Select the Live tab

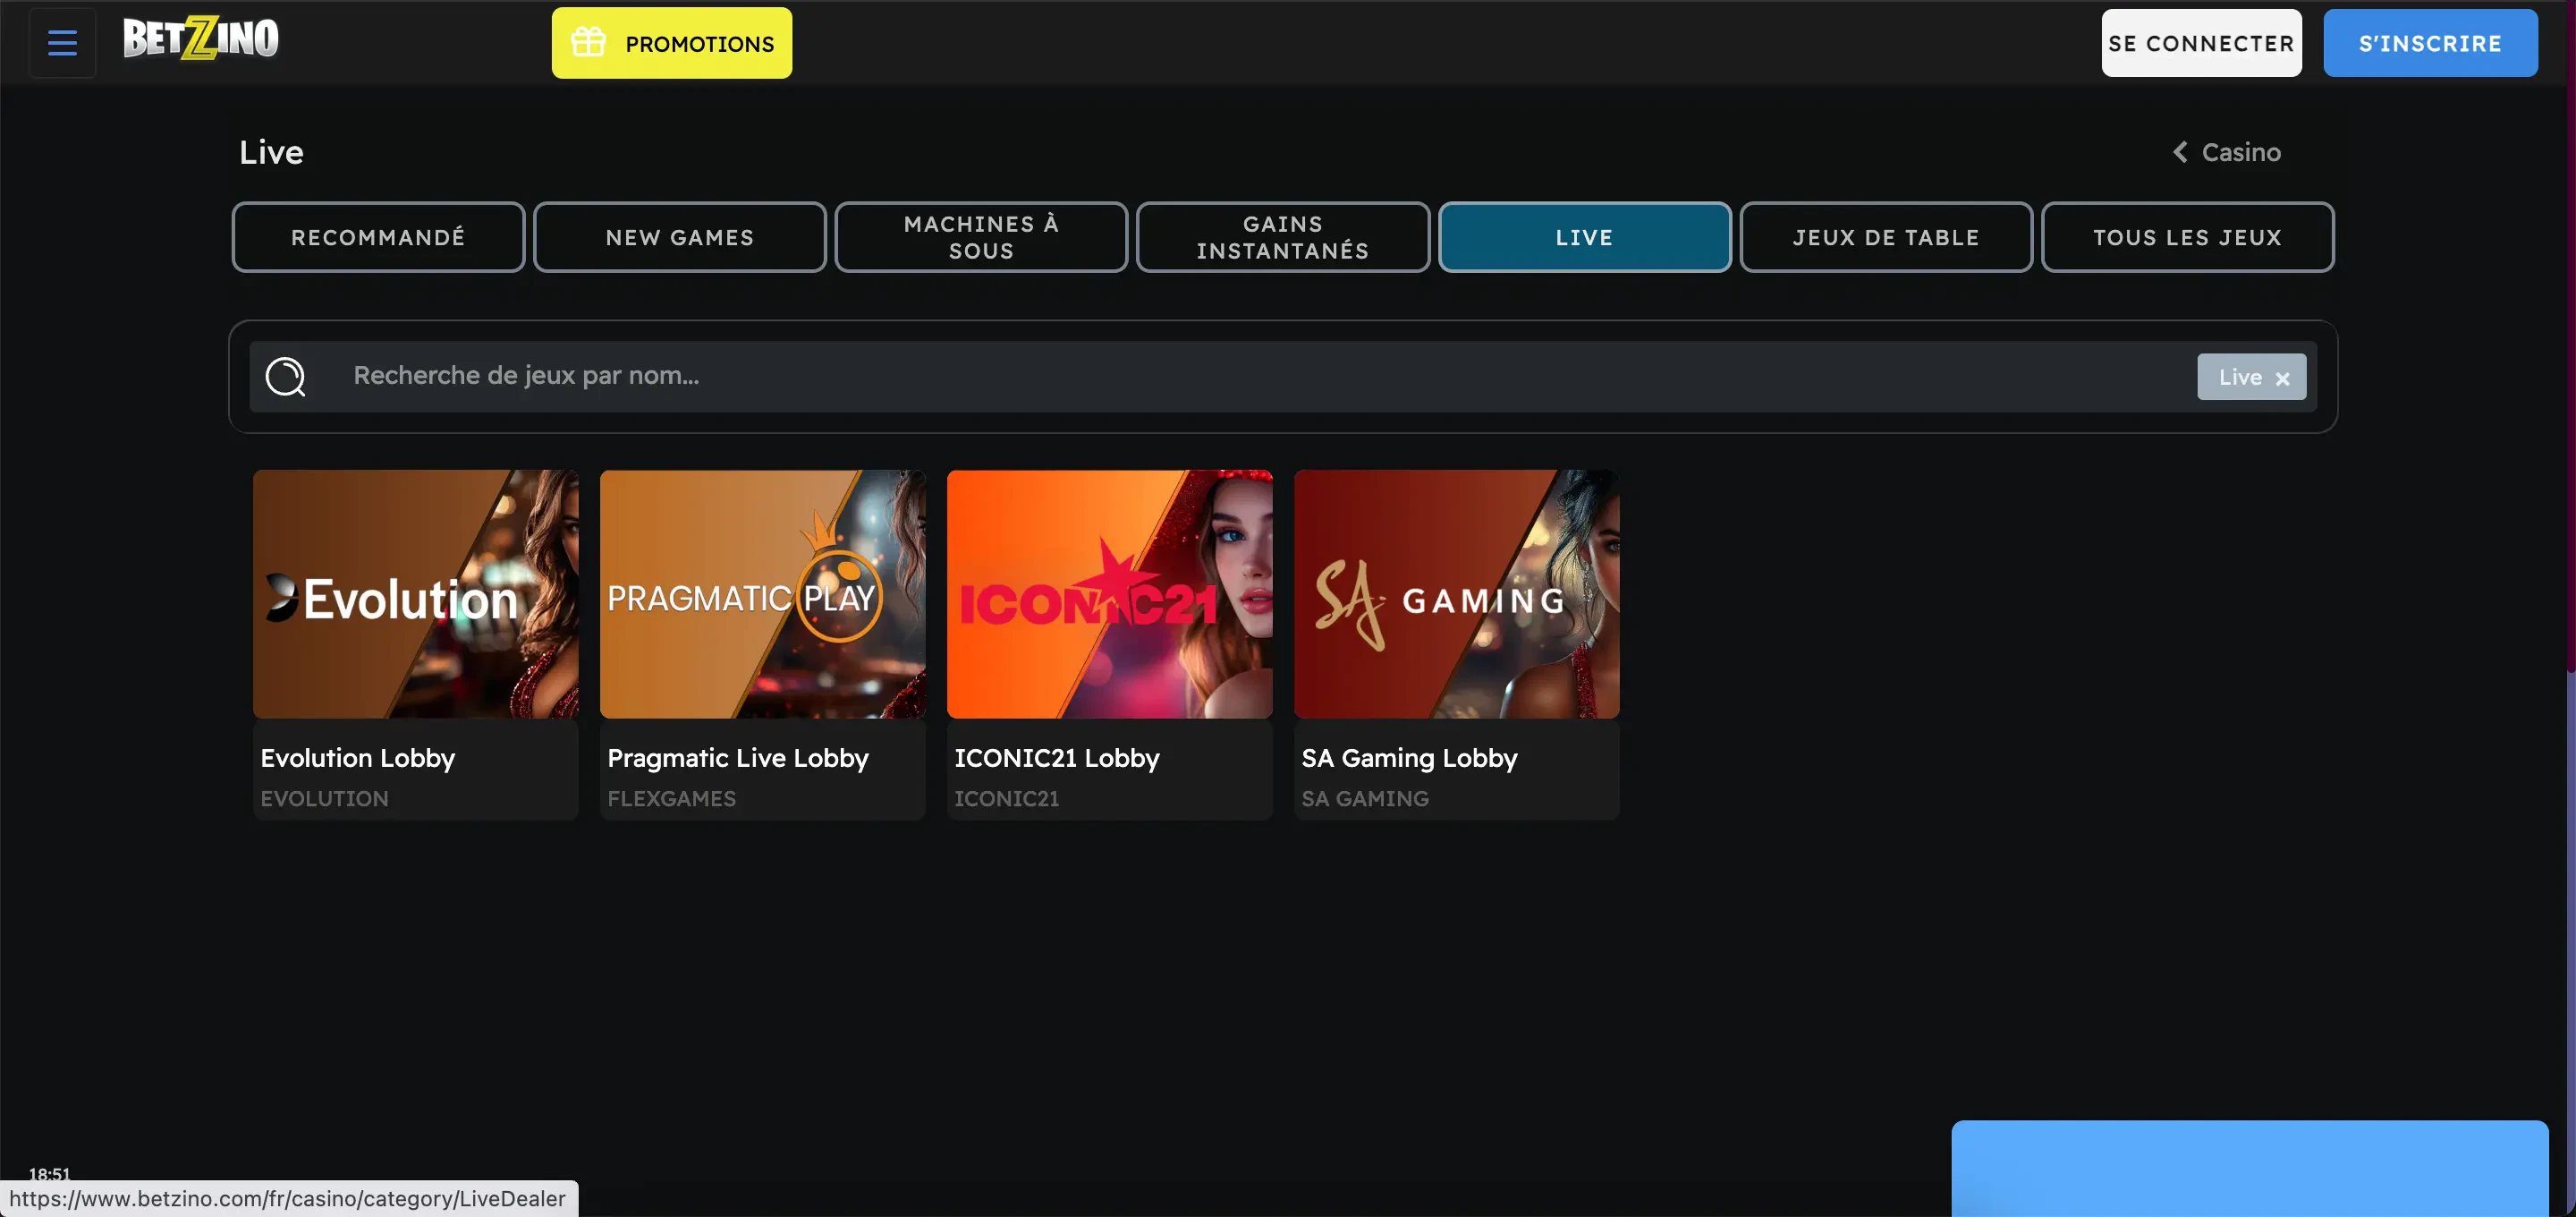(x=1585, y=237)
